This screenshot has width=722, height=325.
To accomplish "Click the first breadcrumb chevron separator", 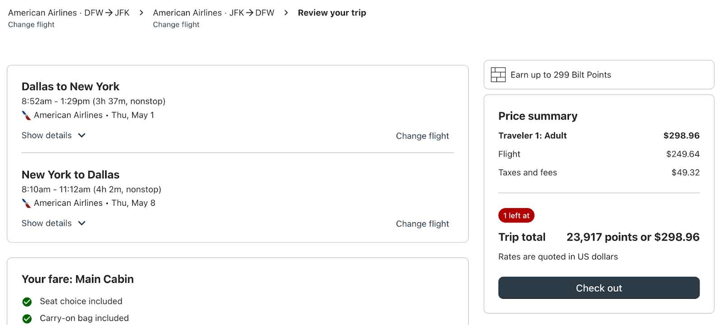I will pos(141,13).
